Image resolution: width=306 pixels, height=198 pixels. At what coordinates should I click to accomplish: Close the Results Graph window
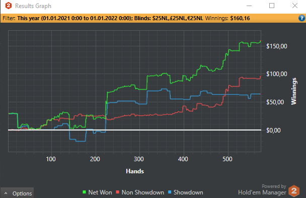(295, 6)
